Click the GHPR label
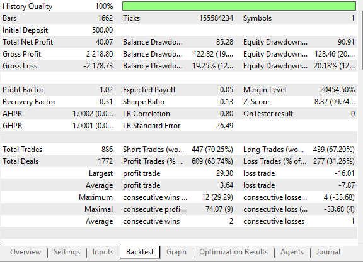Screen dimensions: 363x262 point(12,126)
